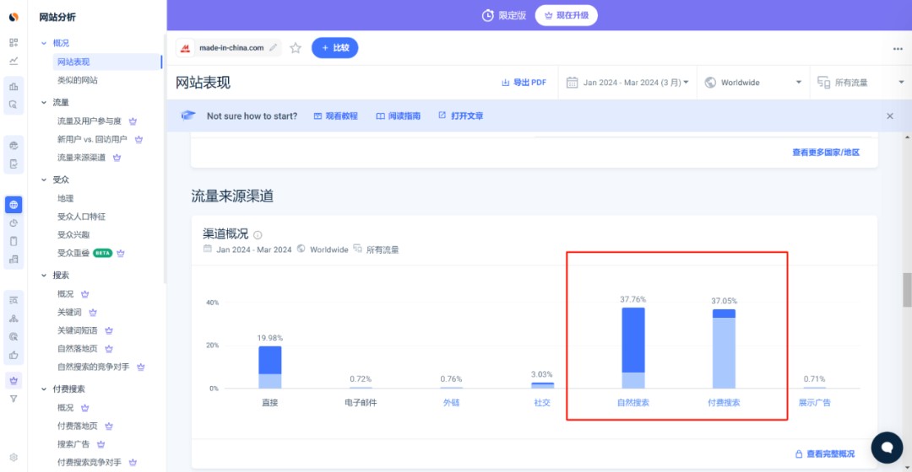Click the 比较 compare button
Viewport: 912px width, 472px height.
[334, 48]
